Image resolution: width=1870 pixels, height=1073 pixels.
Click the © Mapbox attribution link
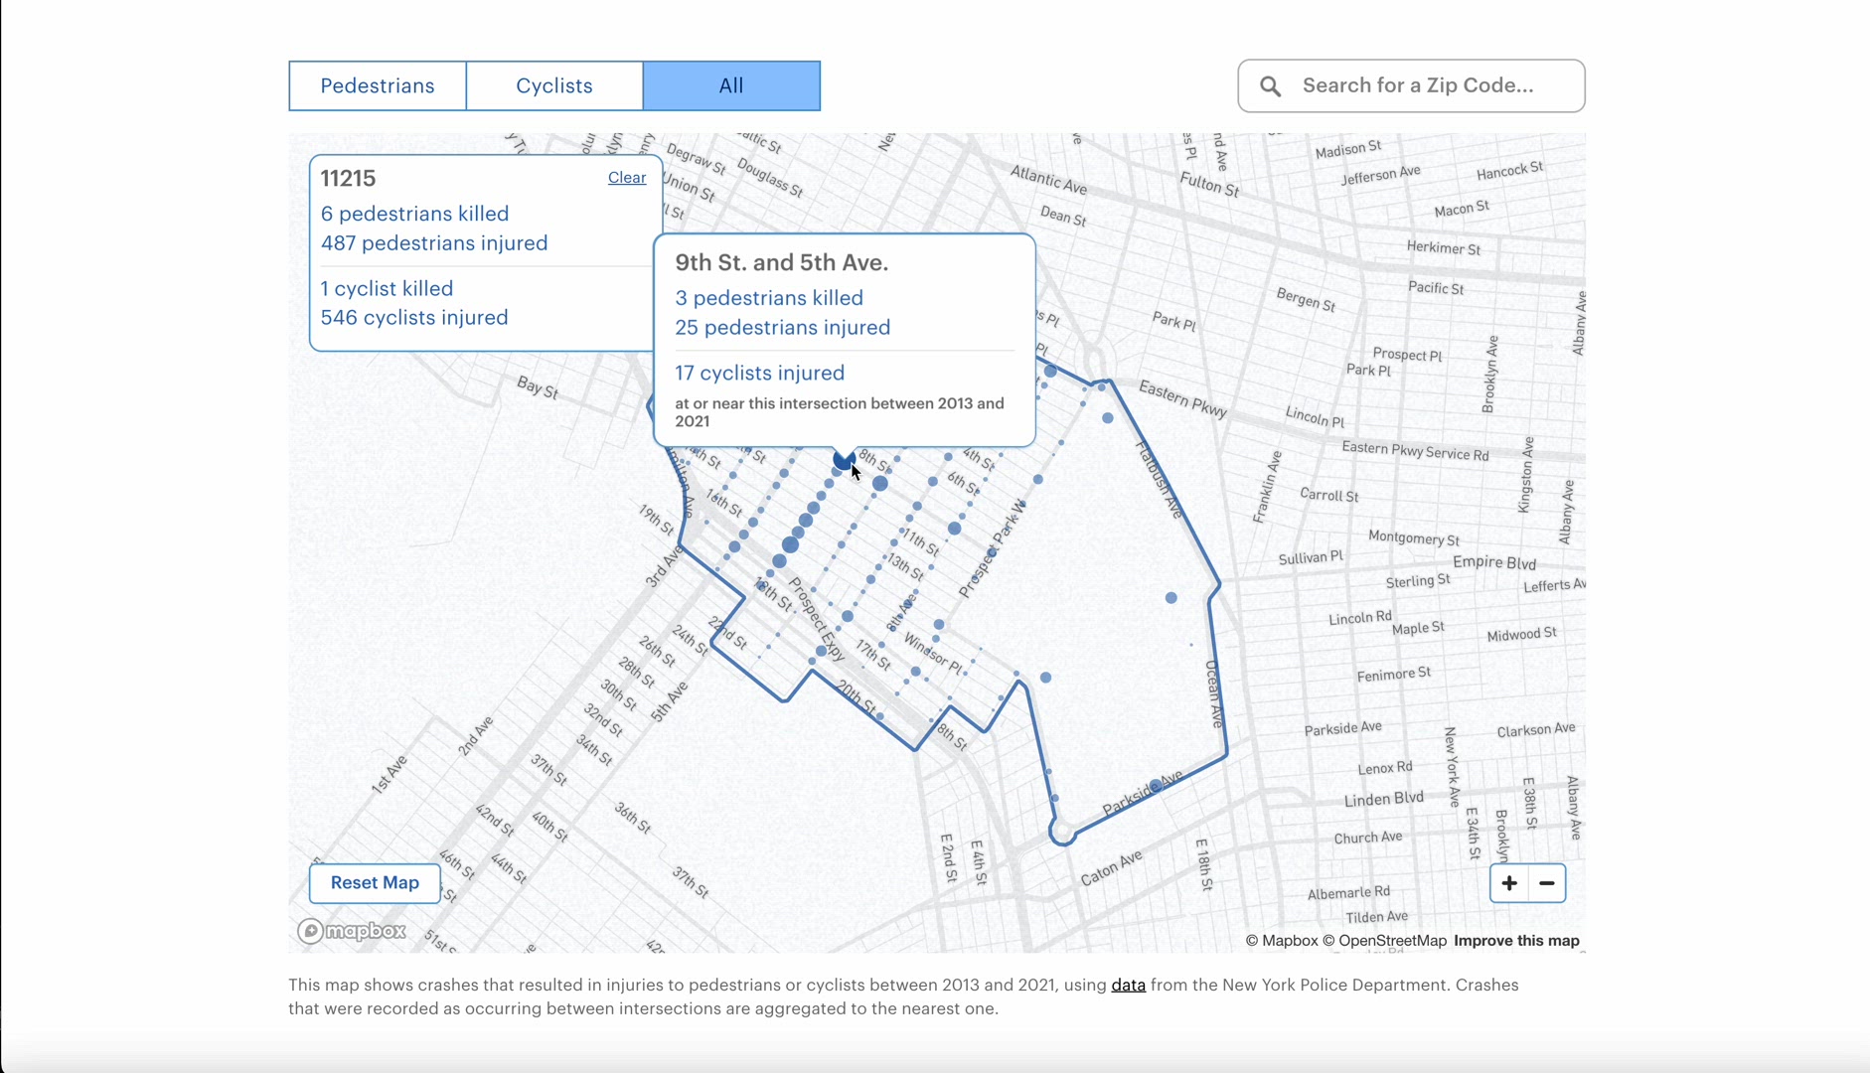click(1281, 941)
